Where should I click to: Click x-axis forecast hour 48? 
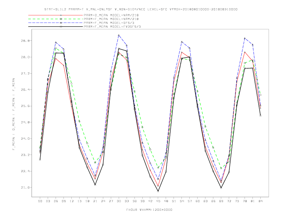tap(166, 201)
